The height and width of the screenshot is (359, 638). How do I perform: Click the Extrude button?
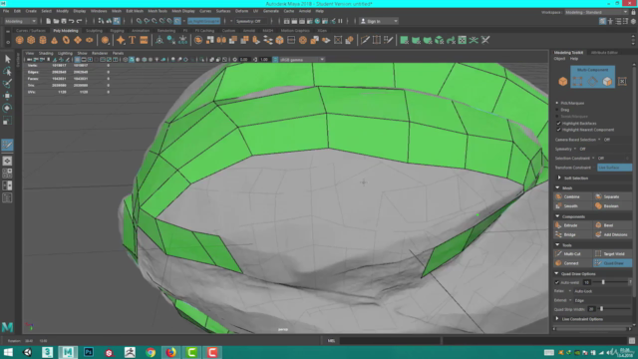point(572,225)
